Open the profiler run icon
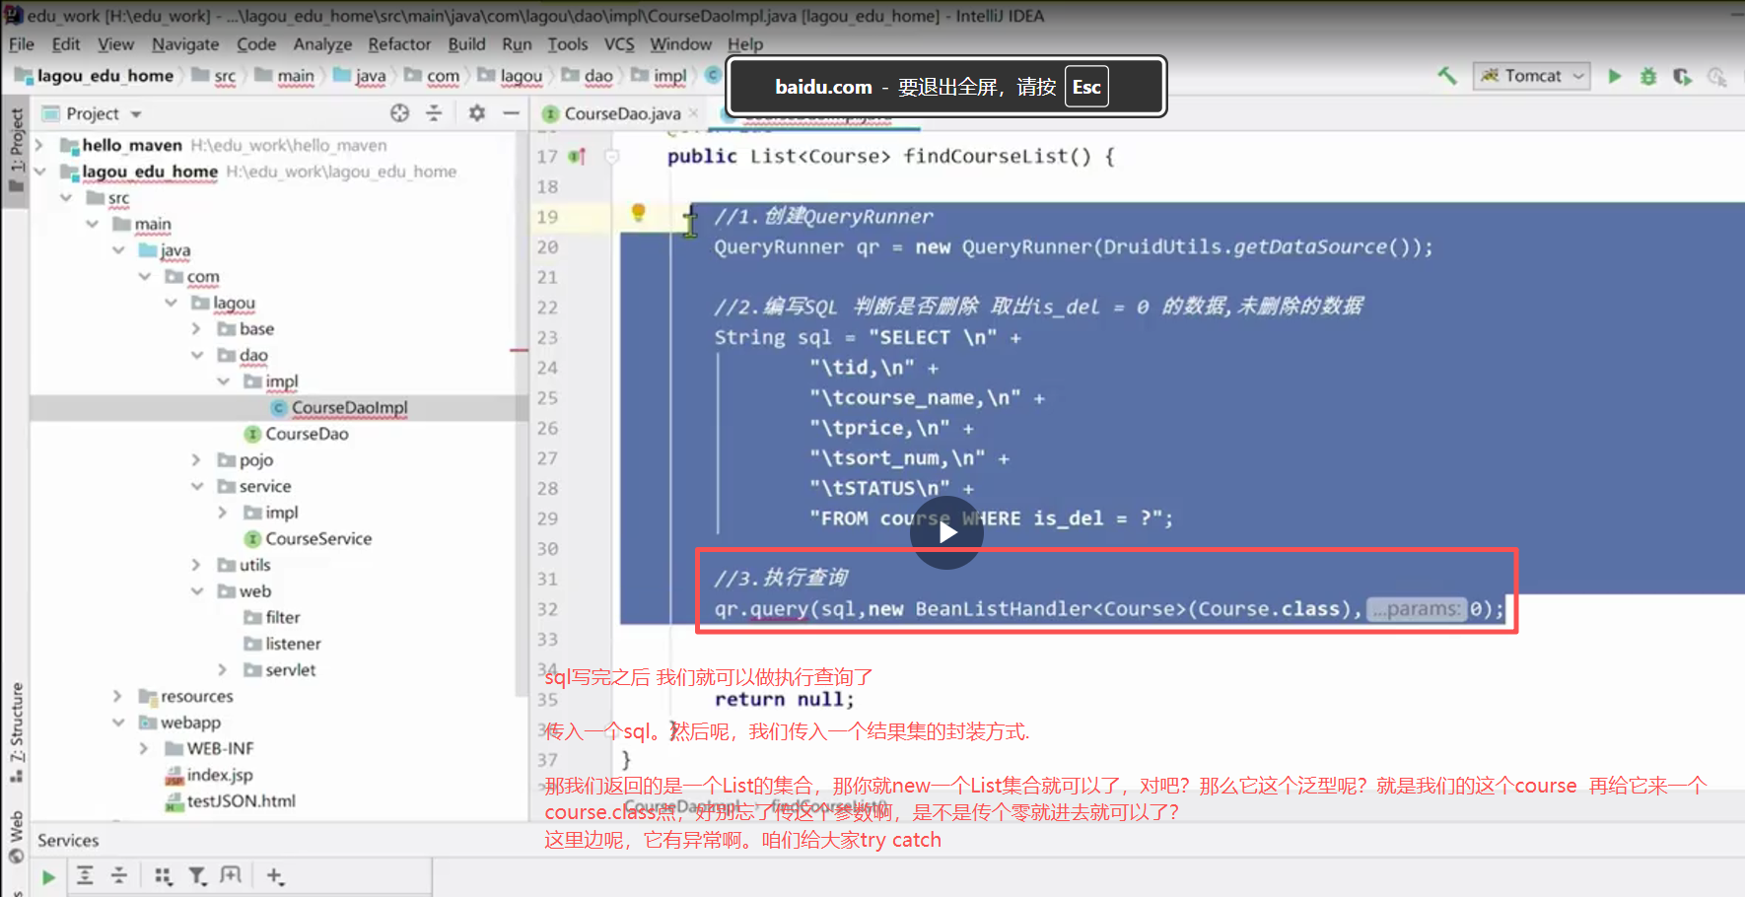1745x897 pixels. click(1716, 76)
